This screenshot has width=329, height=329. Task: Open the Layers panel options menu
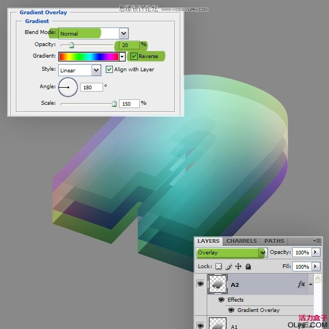point(317,241)
